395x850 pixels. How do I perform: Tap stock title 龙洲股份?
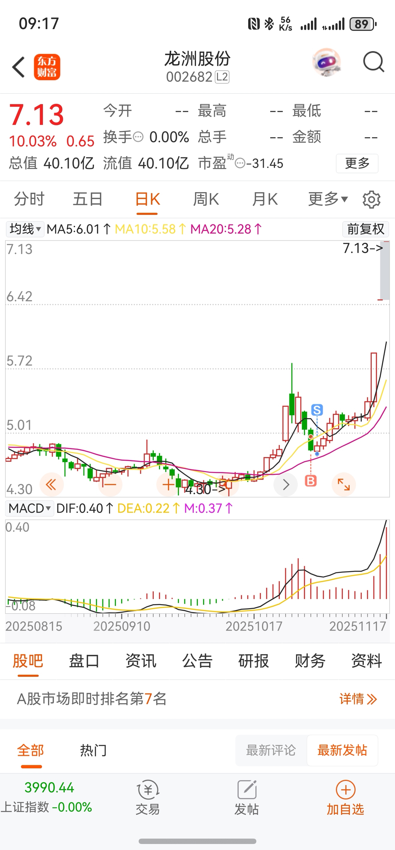[197, 59]
